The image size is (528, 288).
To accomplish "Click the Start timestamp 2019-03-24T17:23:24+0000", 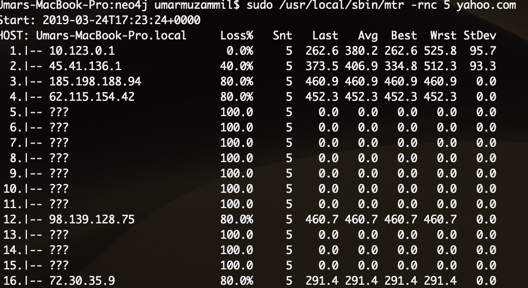I will pyautogui.click(x=122, y=20).
